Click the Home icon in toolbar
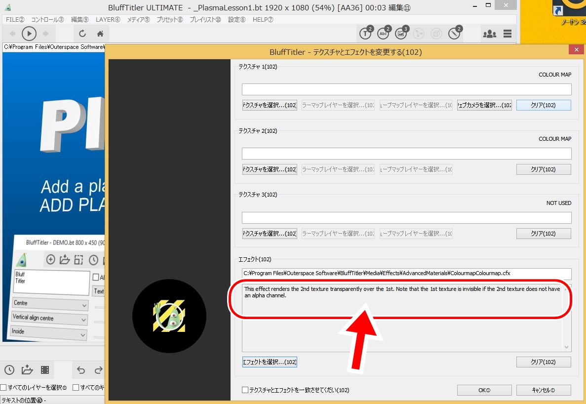The image size is (586, 404). [100, 34]
